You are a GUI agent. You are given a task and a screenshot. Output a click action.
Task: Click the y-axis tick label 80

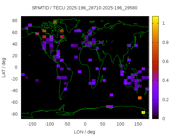15,21
